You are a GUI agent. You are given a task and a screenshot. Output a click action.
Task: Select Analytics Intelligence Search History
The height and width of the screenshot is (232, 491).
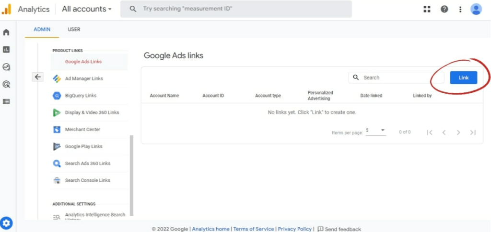89,216
